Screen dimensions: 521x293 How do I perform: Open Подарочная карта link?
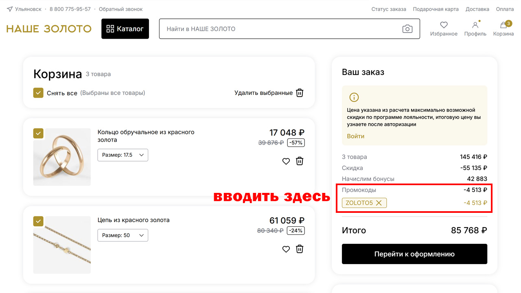tap(436, 9)
